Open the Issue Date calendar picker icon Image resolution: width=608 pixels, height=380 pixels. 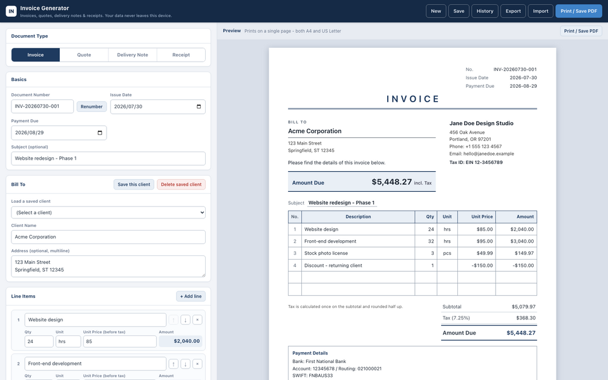pyautogui.click(x=199, y=106)
